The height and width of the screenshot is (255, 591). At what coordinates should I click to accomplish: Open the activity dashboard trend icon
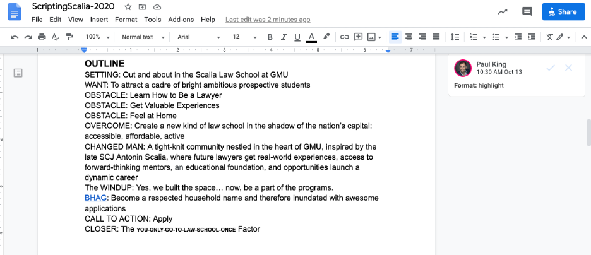(x=502, y=11)
